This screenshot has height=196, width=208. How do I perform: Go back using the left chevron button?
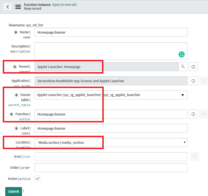[x=8, y=7]
